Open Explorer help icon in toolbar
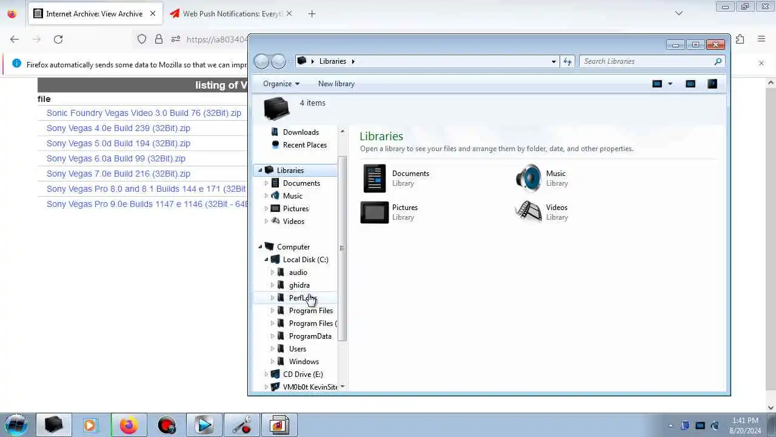The width and height of the screenshot is (776, 437). (x=712, y=84)
